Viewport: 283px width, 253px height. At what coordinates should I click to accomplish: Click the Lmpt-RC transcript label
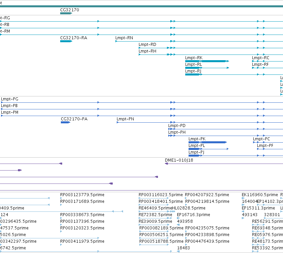point(261,58)
